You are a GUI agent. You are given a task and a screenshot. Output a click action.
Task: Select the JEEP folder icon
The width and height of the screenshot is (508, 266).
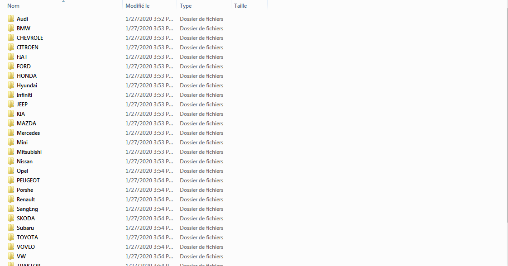(x=11, y=104)
